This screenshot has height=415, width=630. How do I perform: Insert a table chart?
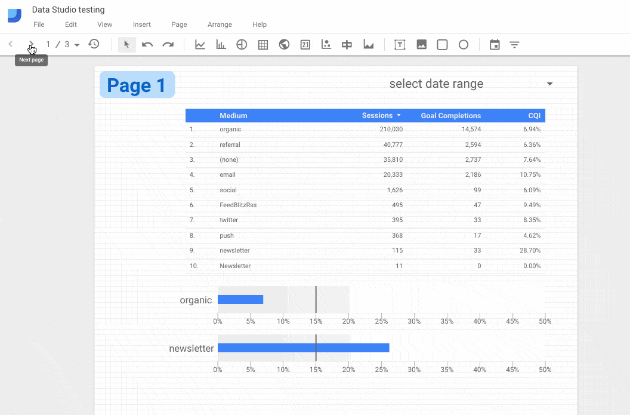262,44
